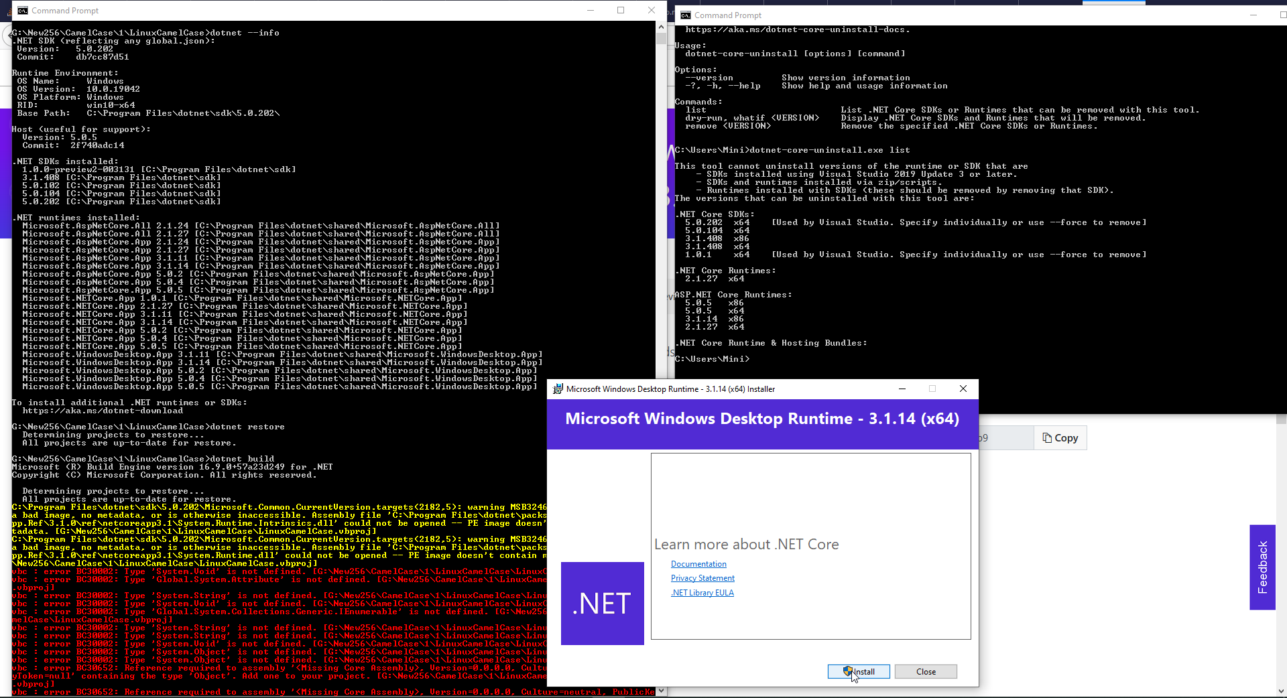Open the vertical Feedback tab on the webpage
The width and height of the screenshot is (1287, 698).
pyautogui.click(x=1262, y=567)
